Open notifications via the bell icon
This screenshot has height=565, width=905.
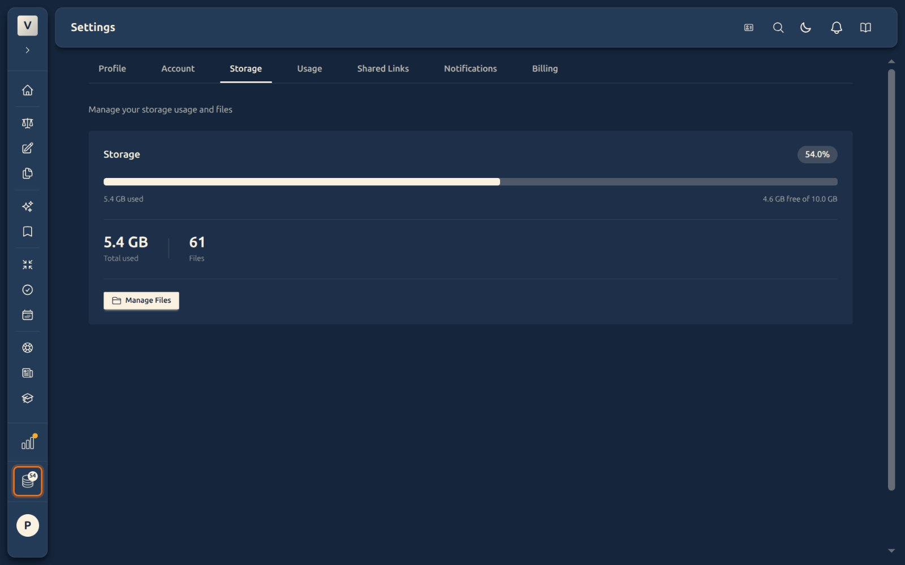837,28
